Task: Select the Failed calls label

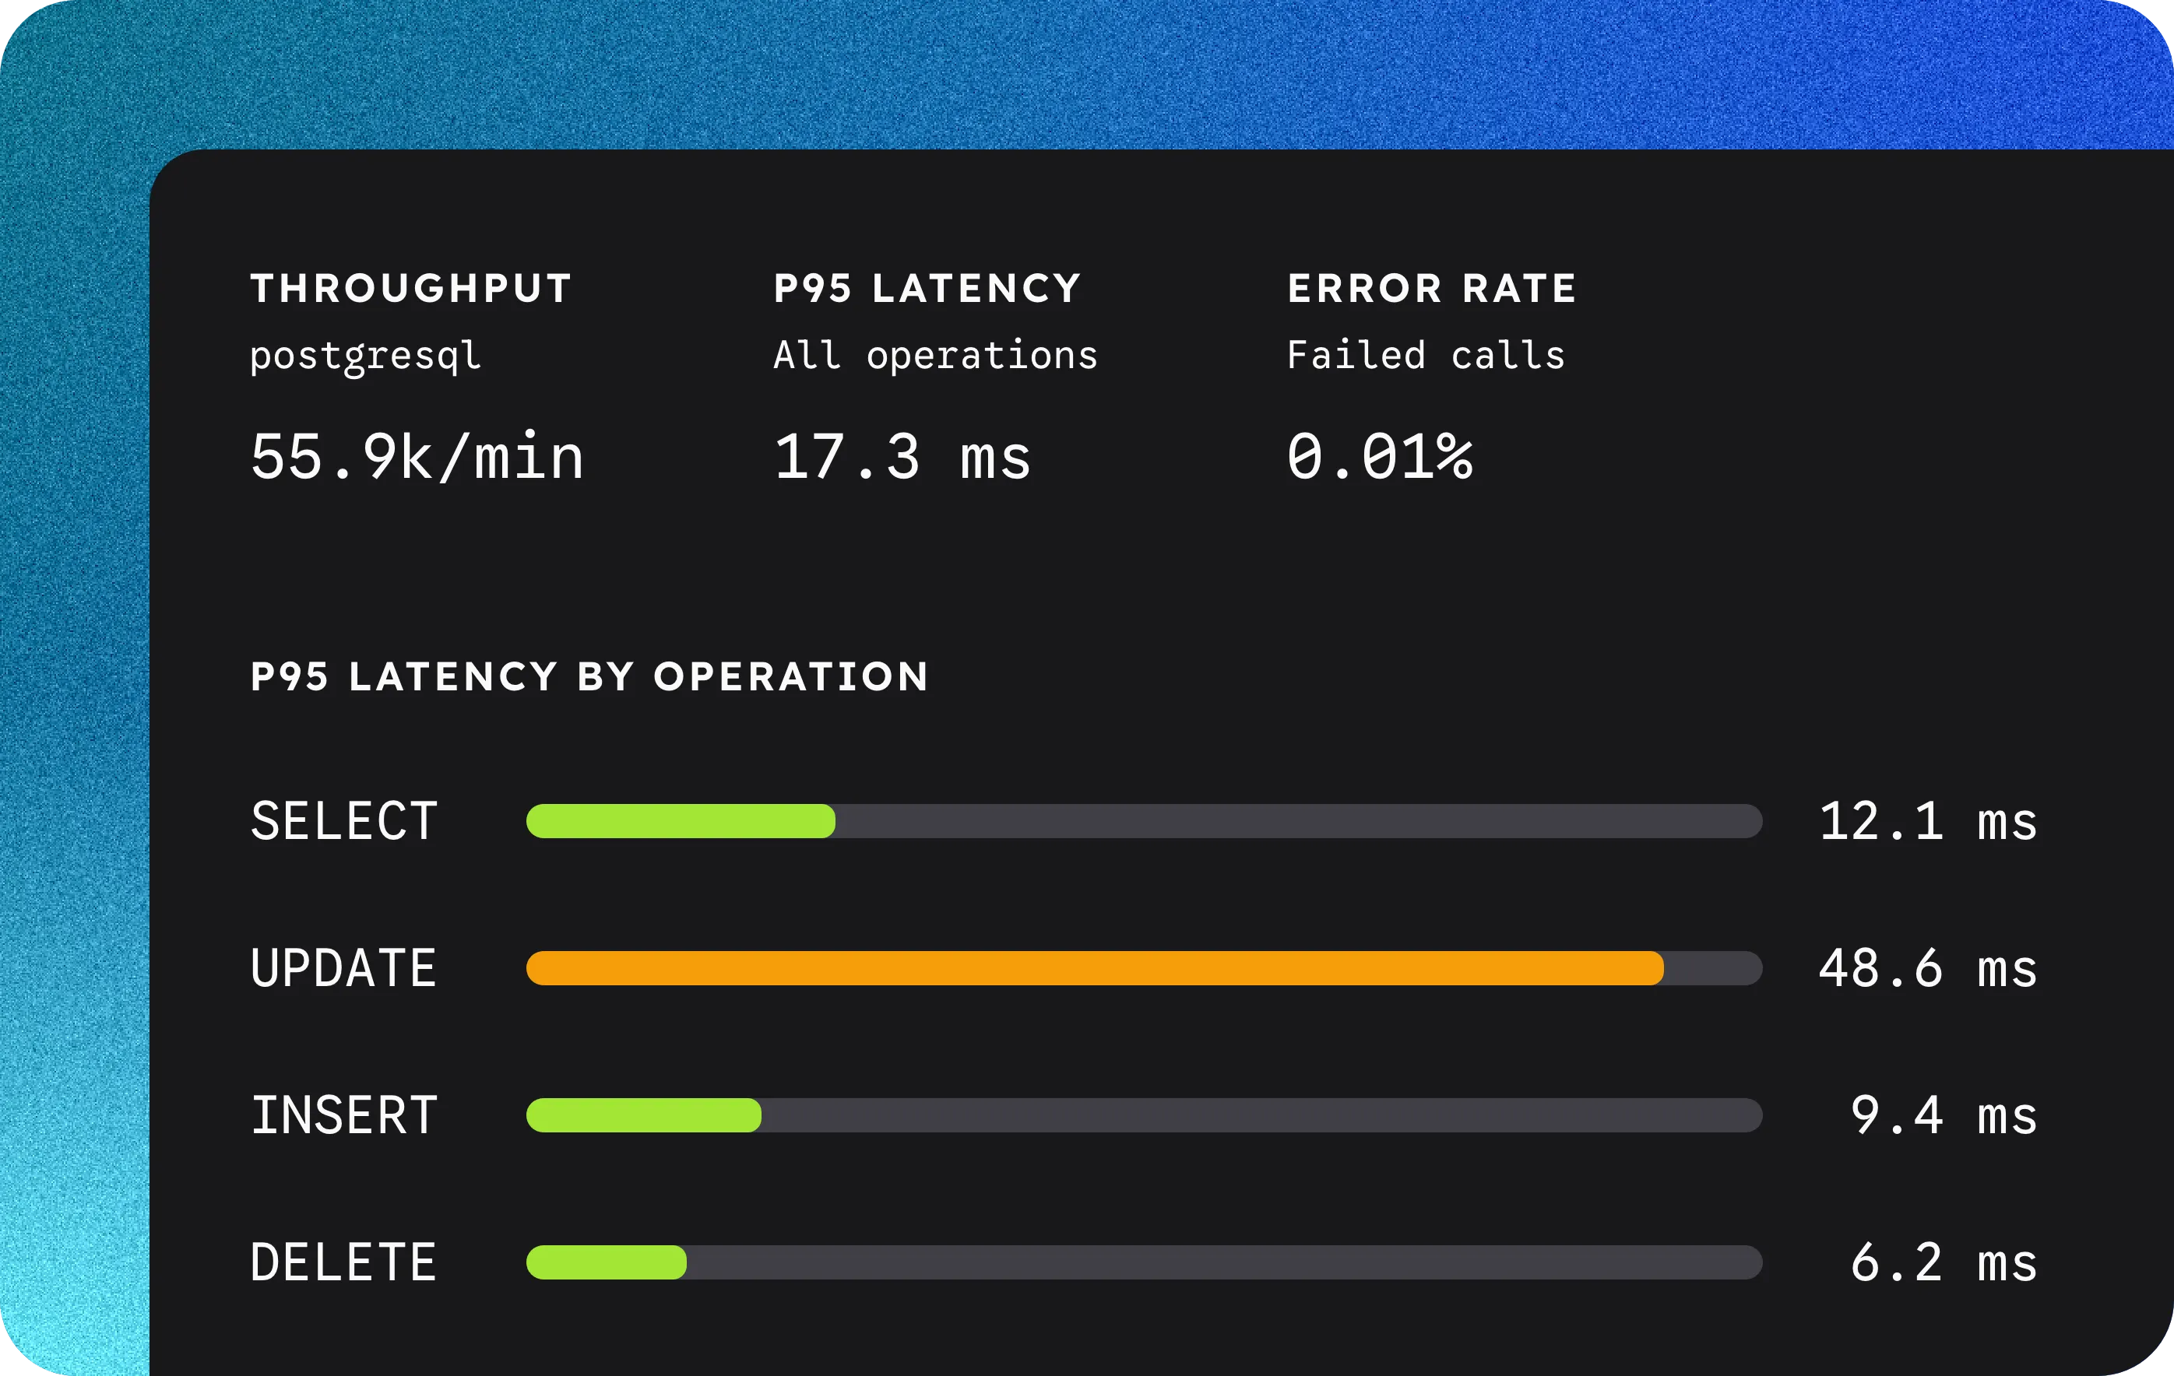Action: (x=1426, y=355)
